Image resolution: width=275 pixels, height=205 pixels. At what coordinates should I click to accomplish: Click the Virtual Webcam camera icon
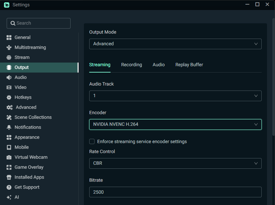9,157
